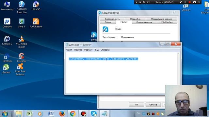This screenshot has height=117, width=209.
Task: Select the DAEMON Tools Lite desktop icon
Action: (22, 7)
